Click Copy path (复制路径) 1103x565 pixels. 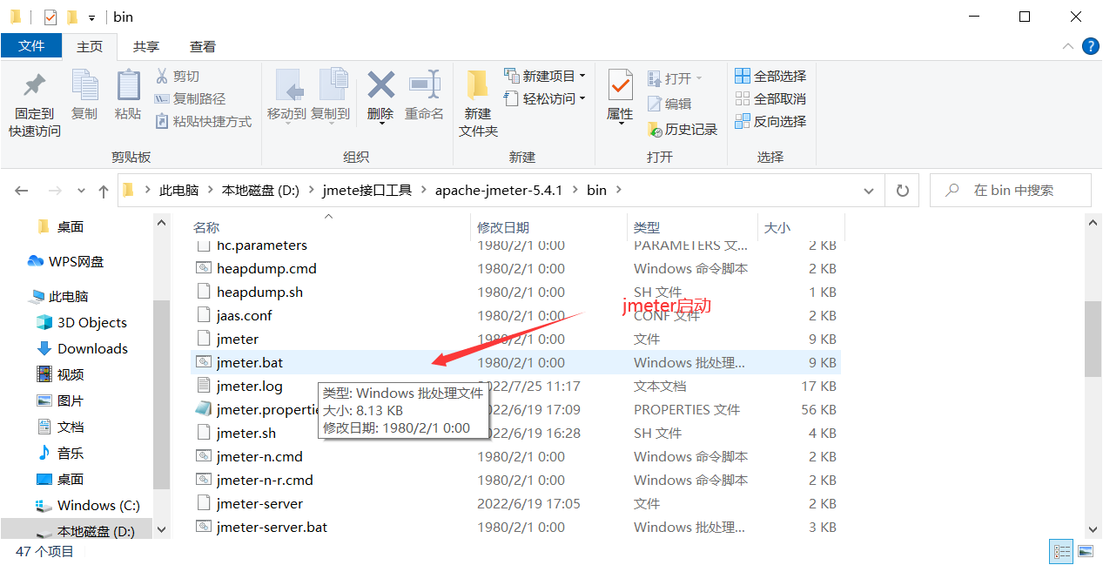(x=190, y=99)
